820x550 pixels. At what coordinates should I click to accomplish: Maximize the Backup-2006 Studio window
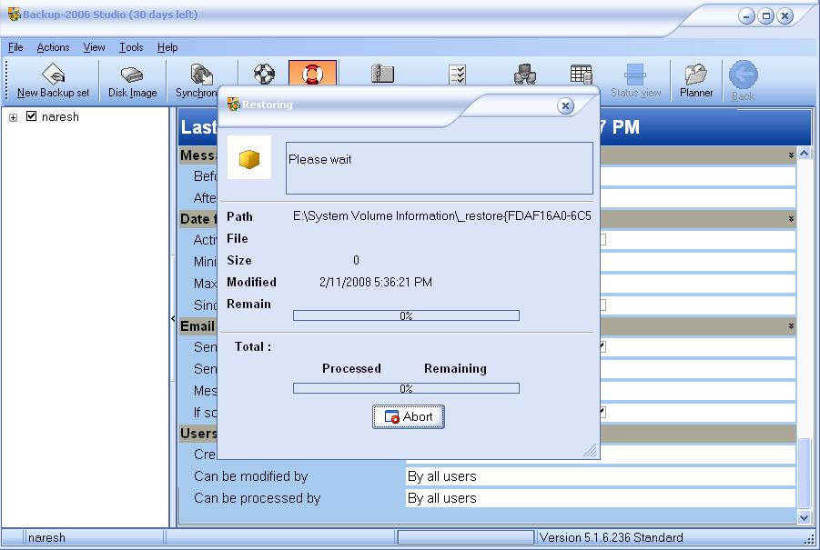[765, 16]
